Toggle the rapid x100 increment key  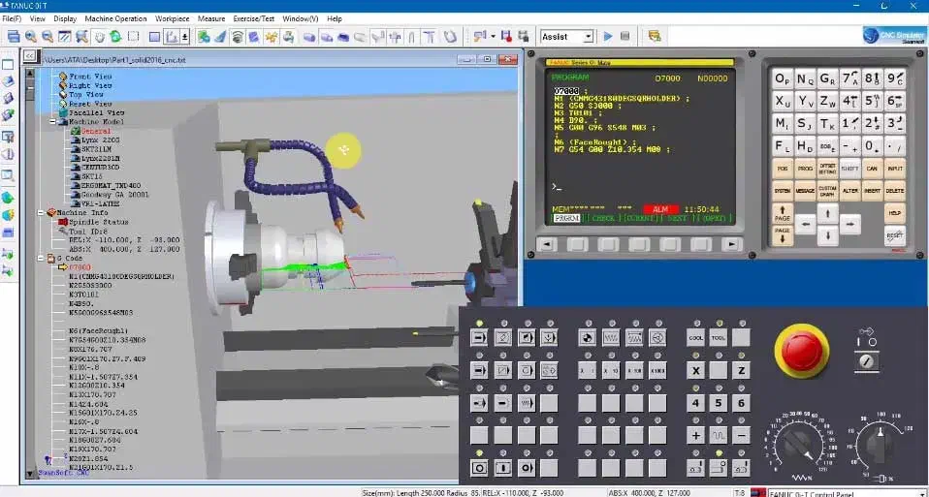[634, 371]
